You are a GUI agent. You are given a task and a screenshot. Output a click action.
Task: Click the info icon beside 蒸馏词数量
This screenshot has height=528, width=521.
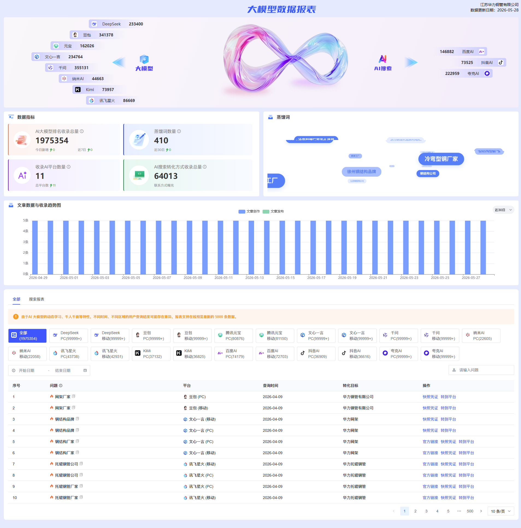179,131
